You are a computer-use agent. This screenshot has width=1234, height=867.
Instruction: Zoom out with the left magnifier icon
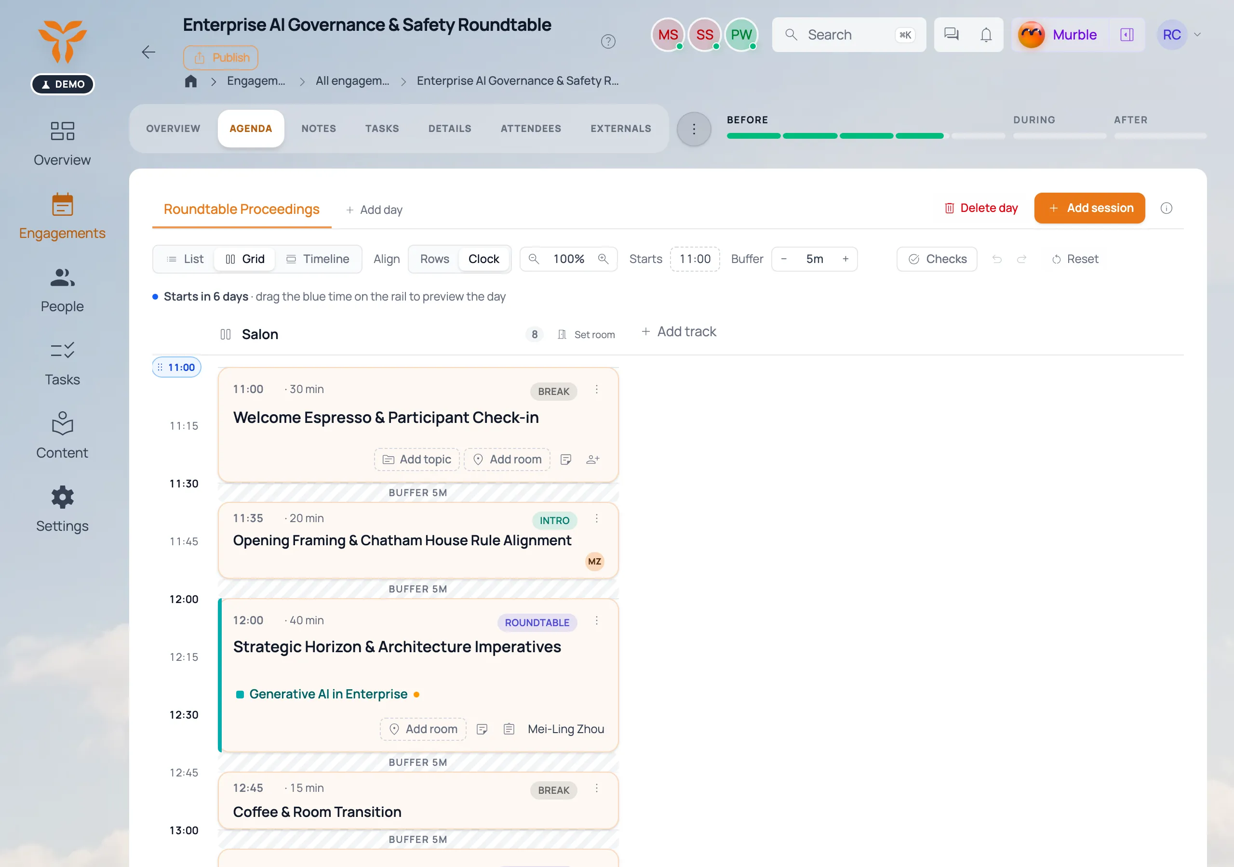click(534, 259)
